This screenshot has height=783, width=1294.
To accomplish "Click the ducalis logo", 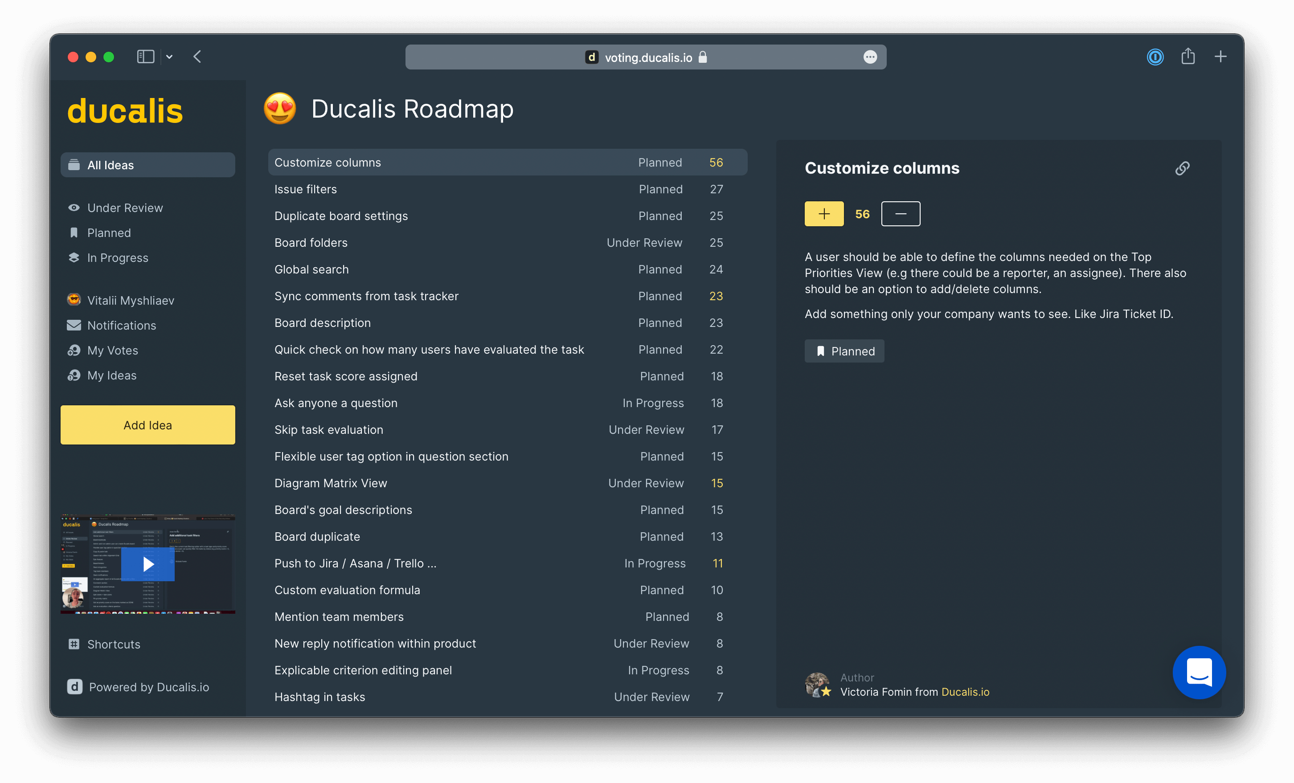I will 125,111.
